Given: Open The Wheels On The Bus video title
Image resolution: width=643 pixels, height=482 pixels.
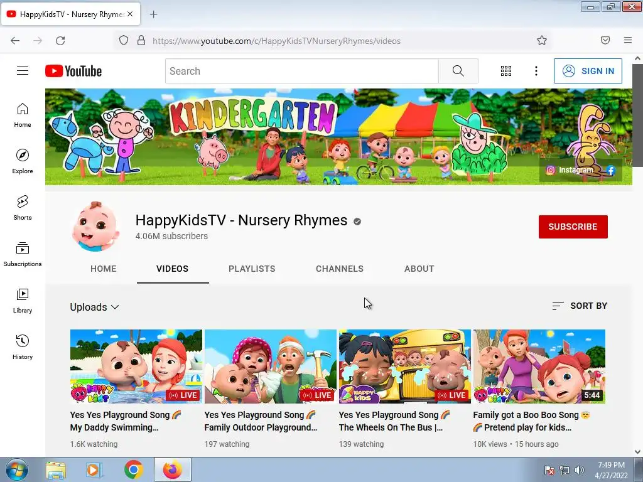Looking at the screenshot, I should 394,421.
